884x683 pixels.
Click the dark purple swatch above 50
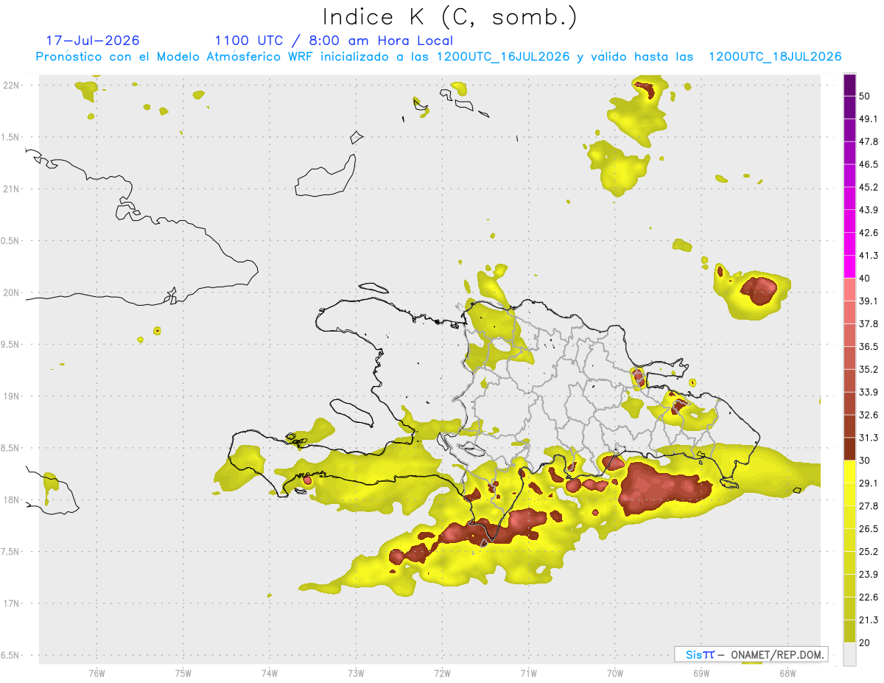click(849, 85)
